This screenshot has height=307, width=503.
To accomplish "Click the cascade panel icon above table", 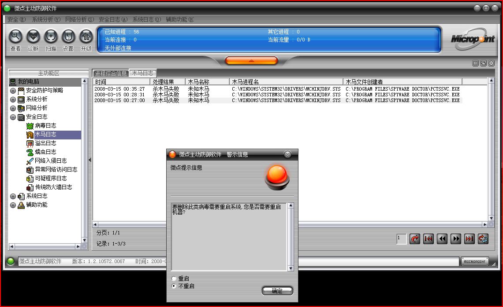I will pos(484,63).
